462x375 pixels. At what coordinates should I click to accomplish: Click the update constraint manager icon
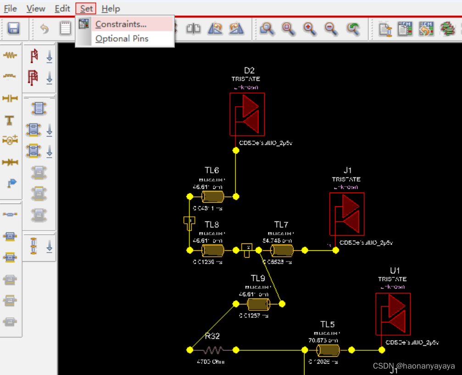(426, 28)
